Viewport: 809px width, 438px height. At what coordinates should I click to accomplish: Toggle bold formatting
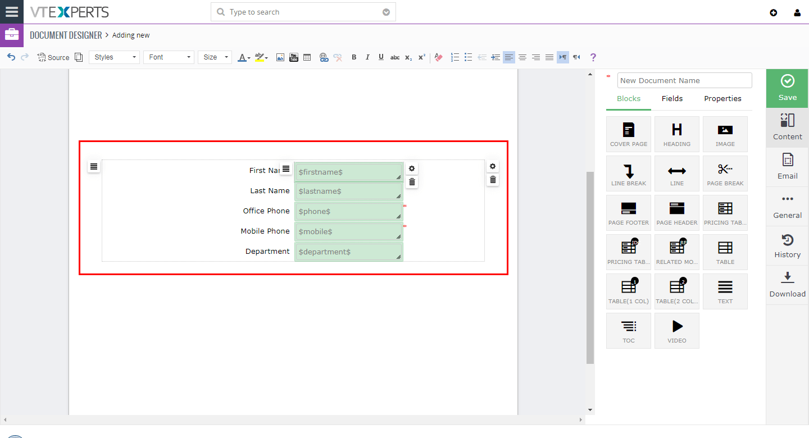click(354, 57)
